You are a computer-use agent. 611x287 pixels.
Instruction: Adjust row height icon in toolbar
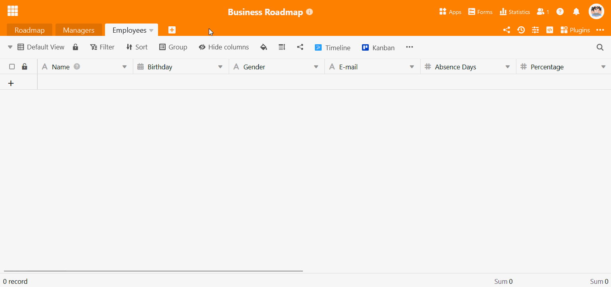(282, 47)
